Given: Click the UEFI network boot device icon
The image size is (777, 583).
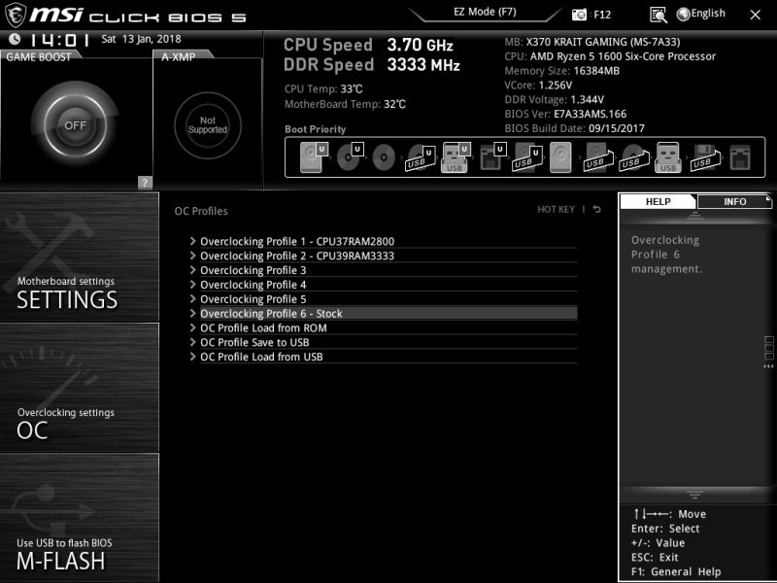Looking at the screenshot, I should click(492, 157).
